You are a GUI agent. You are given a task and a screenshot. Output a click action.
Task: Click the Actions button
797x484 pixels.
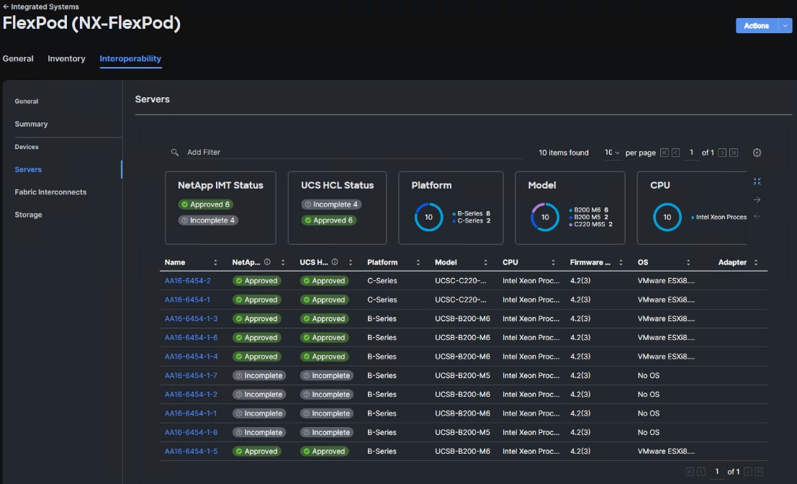point(756,26)
